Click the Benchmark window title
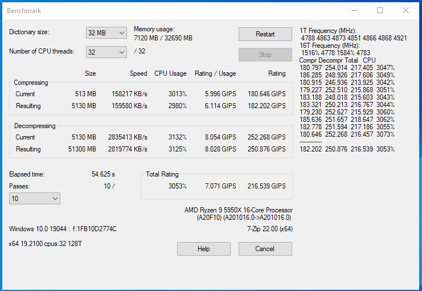The height and width of the screenshot is (291, 422). tap(24, 11)
